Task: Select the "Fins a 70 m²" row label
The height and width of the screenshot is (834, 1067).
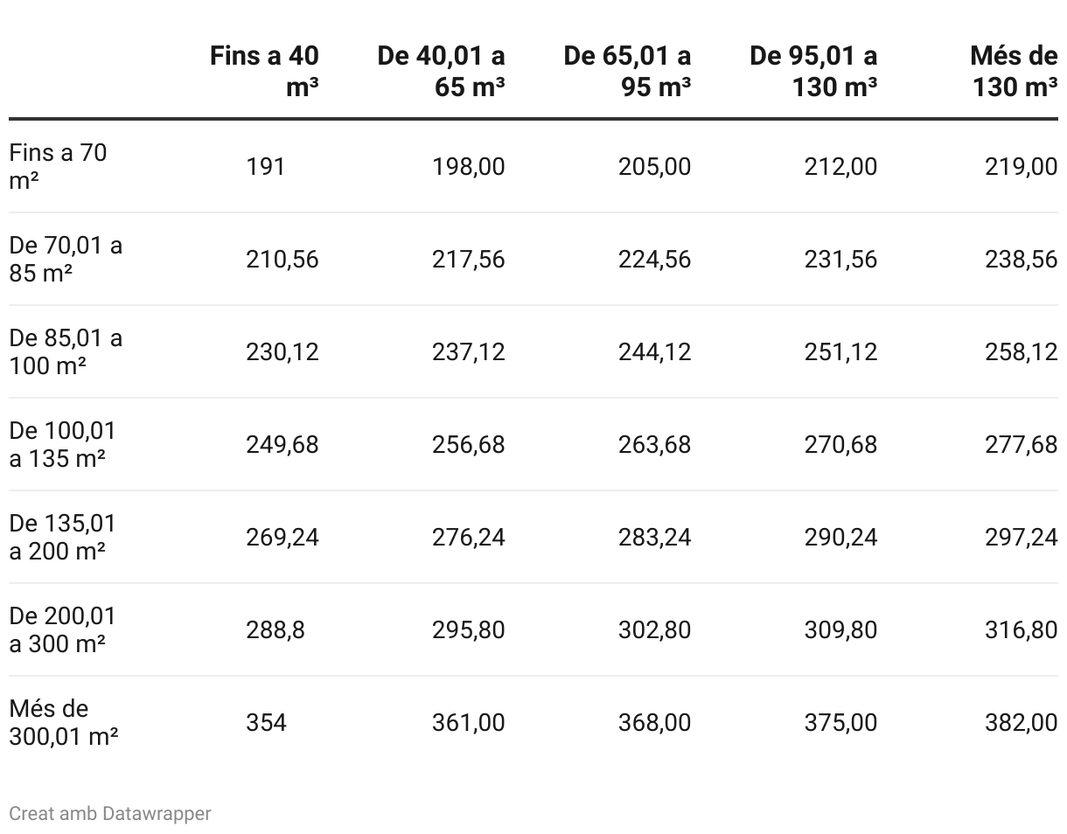Action: [58, 166]
